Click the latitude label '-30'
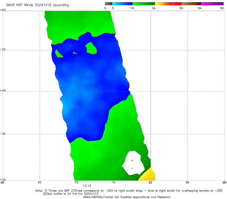Viewport: 227px width, 199px height. coord(3,90)
